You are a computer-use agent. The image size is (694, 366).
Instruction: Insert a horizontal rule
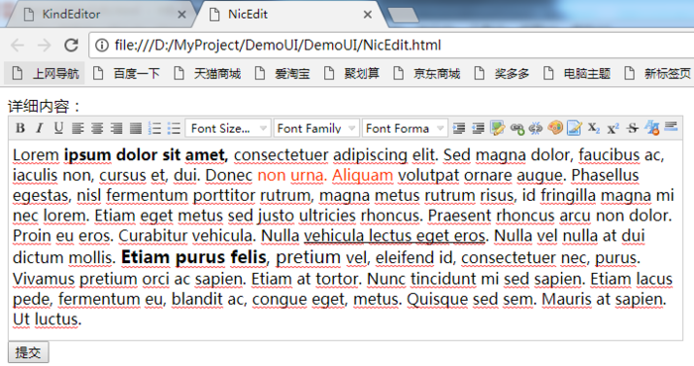pos(671,127)
